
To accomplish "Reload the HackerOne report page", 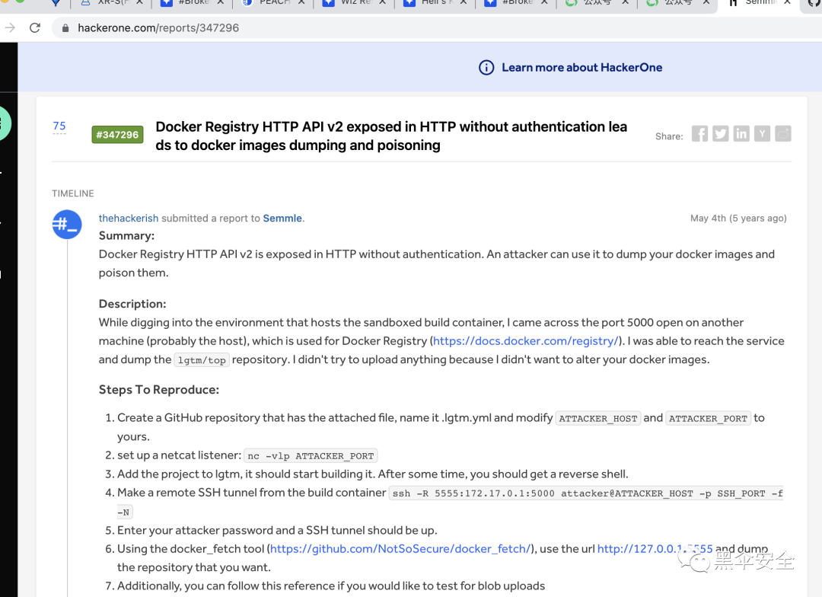I will tap(35, 28).
